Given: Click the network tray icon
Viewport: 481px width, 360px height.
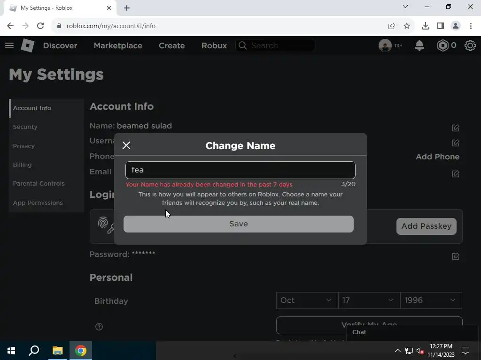Looking at the screenshot, I should pyautogui.click(x=409, y=351).
